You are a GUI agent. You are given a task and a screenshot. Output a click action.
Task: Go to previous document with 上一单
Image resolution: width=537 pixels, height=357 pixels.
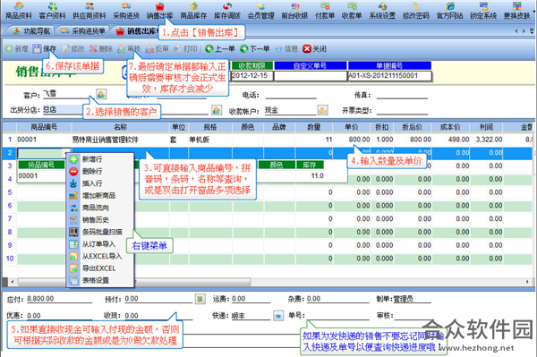pyautogui.click(x=220, y=48)
